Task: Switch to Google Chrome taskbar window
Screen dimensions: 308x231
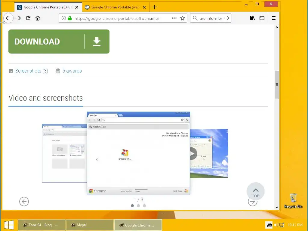Action: point(138,225)
